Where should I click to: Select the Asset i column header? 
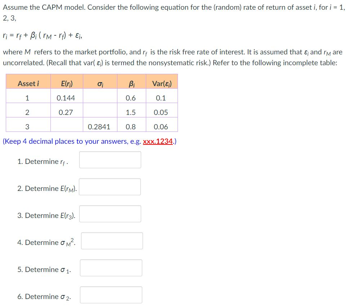coord(27,82)
